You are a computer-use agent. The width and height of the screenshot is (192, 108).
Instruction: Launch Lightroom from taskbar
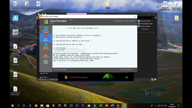(71, 106)
